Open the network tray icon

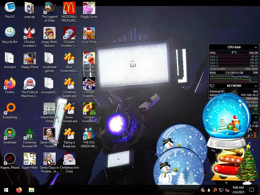(221, 190)
